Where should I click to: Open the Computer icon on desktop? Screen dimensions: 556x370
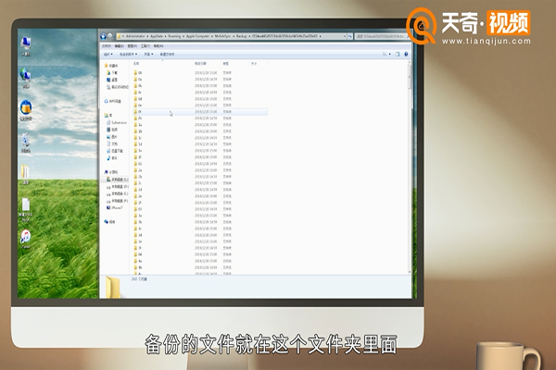(26, 43)
